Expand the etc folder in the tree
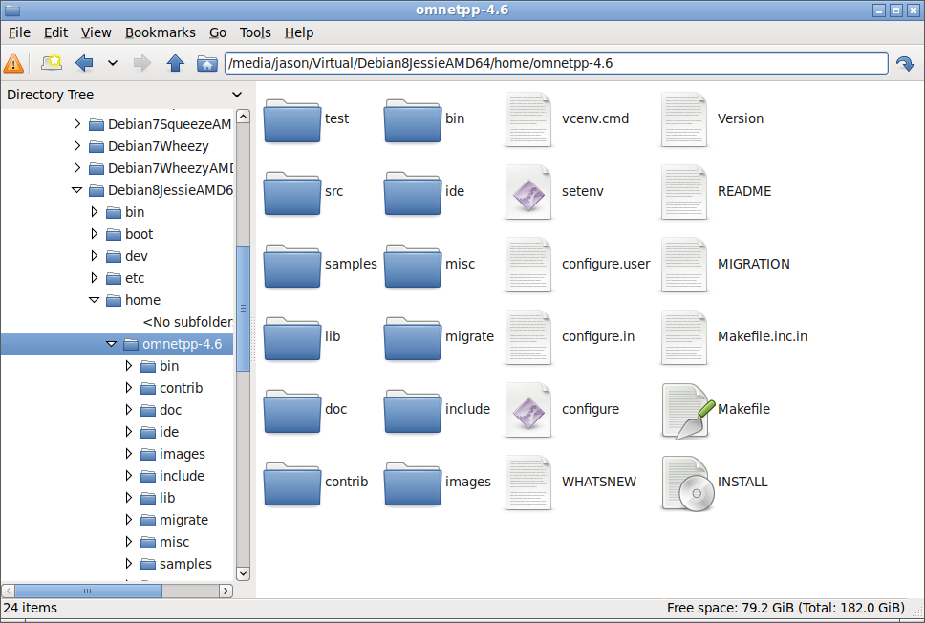The image size is (925, 623). coord(94,278)
